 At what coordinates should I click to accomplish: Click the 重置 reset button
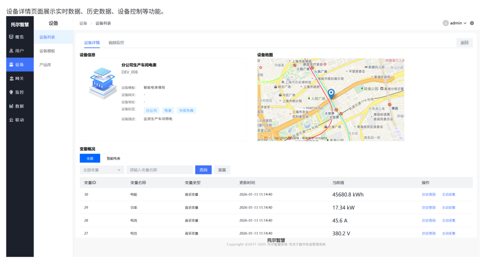coord(222,170)
